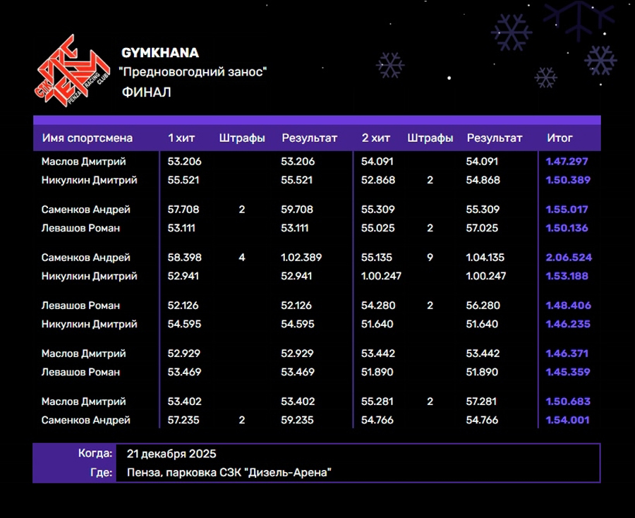Click the "Когда:" label
The height and width of the screenshot is (518, 635).
pos(95,453)
